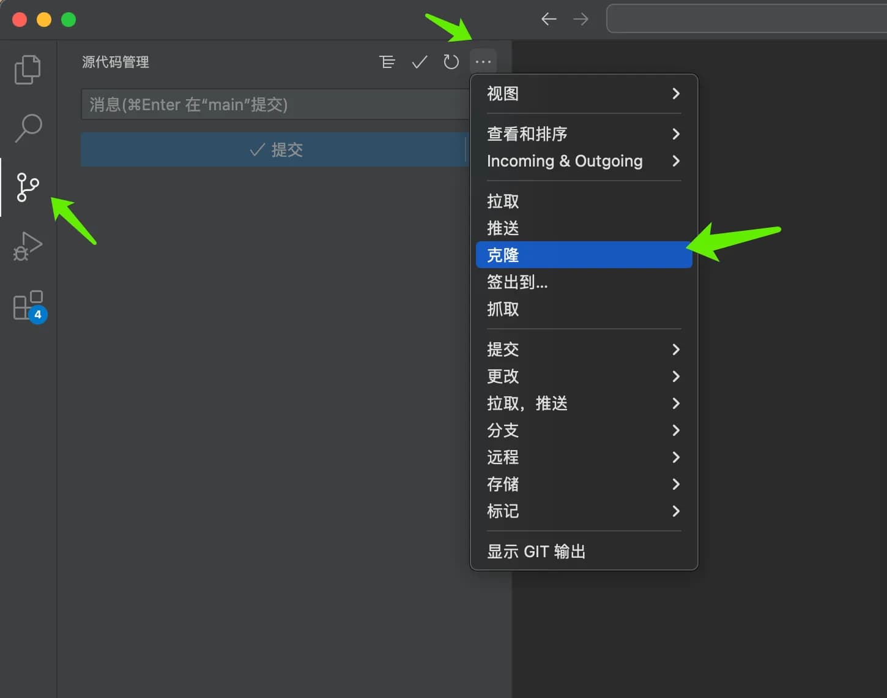This screenshot has width=887, height=698.
Task: Go back with the left arrow
Action: [x=549, y=19]
